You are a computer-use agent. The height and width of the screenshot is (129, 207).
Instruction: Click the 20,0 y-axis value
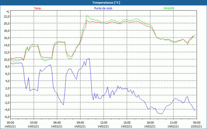click(7, 23)
